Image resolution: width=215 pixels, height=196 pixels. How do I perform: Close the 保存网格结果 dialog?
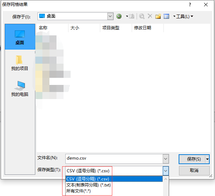tap(206, 5)
